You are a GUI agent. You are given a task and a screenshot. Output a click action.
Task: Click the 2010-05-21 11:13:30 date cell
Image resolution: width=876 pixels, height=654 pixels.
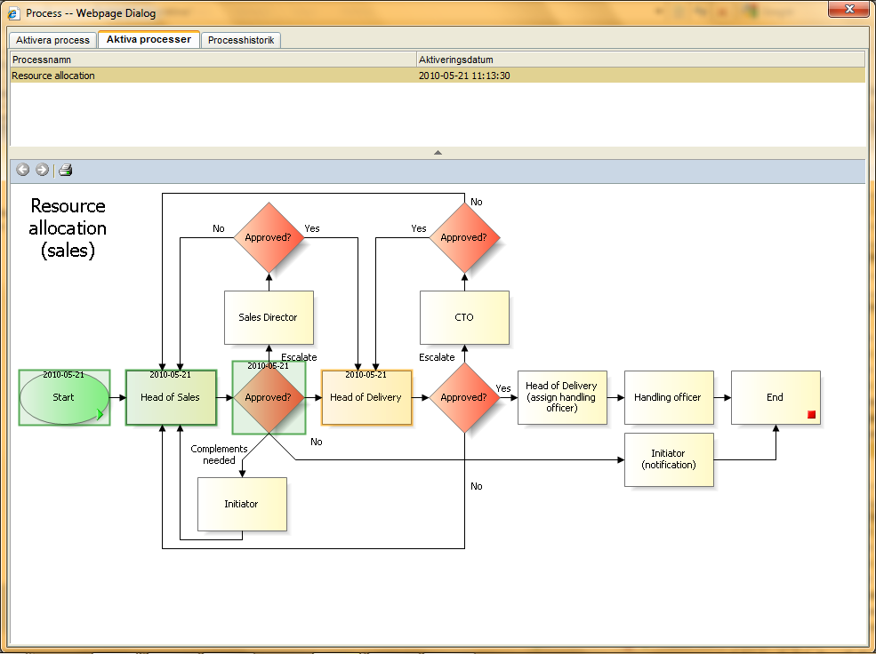[464, 76]
